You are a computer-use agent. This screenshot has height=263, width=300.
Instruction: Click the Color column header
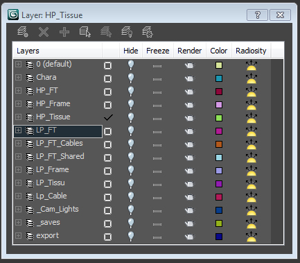pos(219,51)
